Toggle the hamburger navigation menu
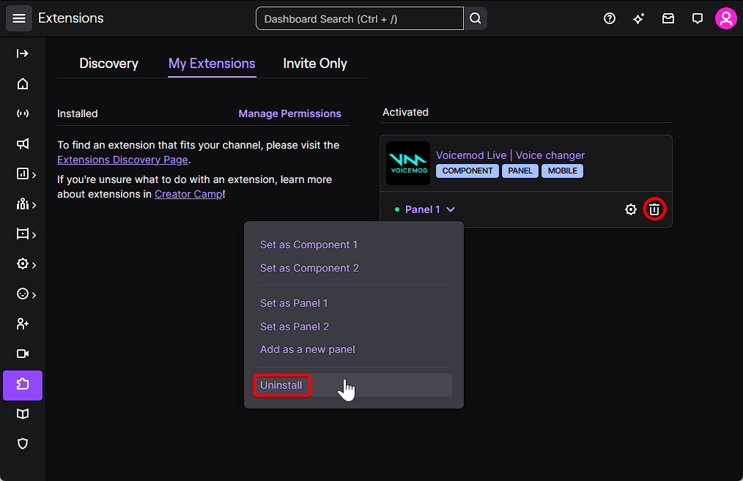 point(19,19)
